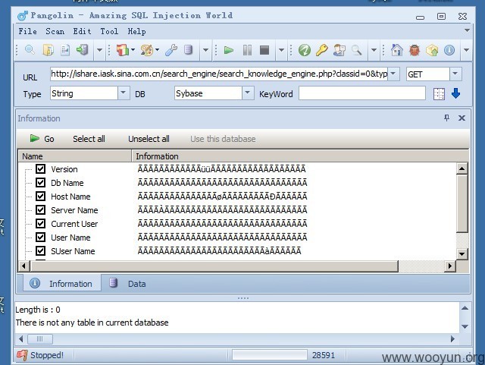Open the Type String dropdown
Image resolution: width=485 pixels, height=365 pixels.
(x=123, y=93)
